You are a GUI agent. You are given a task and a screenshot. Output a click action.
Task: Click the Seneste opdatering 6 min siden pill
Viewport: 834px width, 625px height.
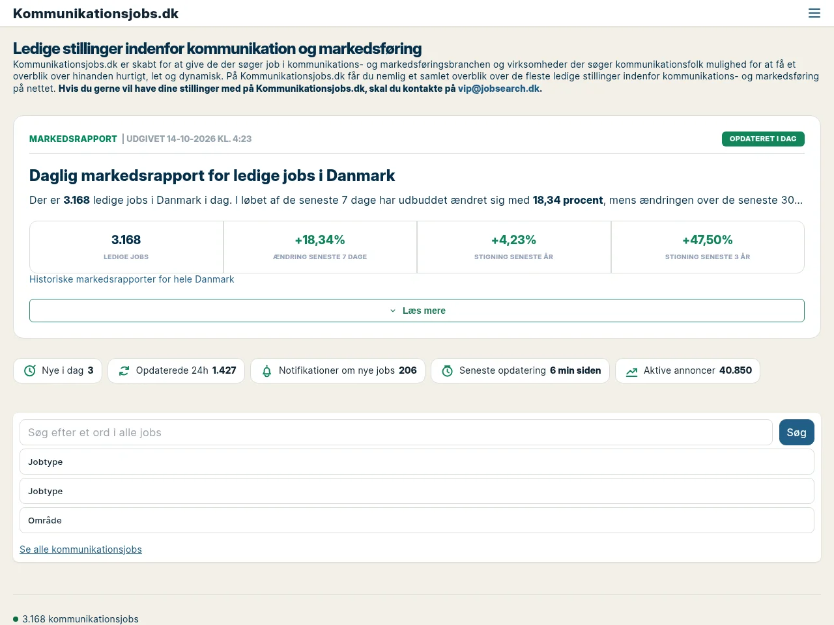pyautogui.click(x=521, y=370)
